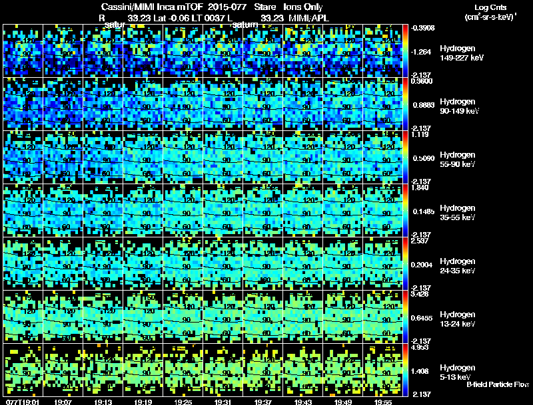Open the 24-35 keV panel at 19:37
This screenshot has width=533, height=405.
pos(263,263)
